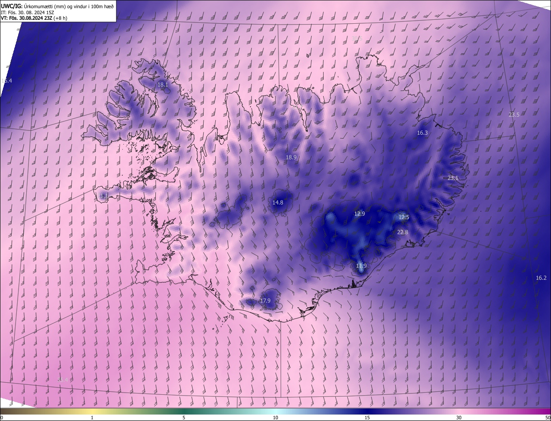Click the '15' tick on the color scale
The image size is (551, 421).
tap(367, 418)
